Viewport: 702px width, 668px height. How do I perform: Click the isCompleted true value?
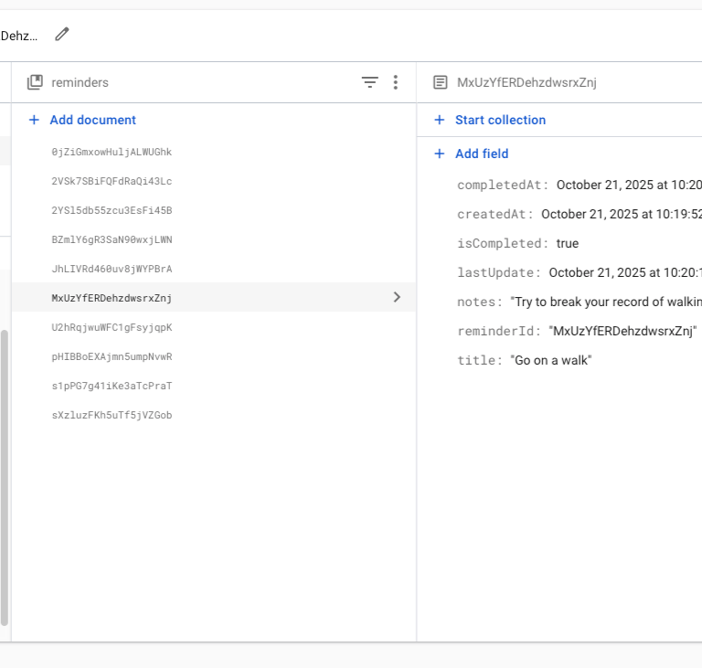click(x=567, y=244)
